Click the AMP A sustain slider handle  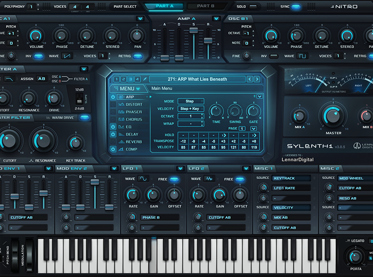click(x=193, y=30)
